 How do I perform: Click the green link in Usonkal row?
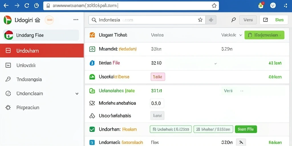[x=275, y=77]
